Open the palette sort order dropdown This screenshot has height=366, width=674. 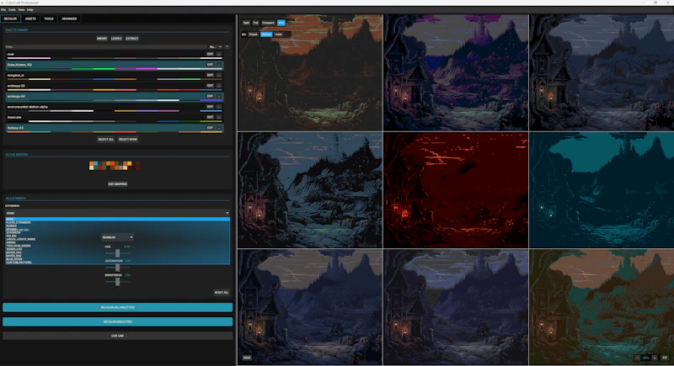click(x=216, y=47)
